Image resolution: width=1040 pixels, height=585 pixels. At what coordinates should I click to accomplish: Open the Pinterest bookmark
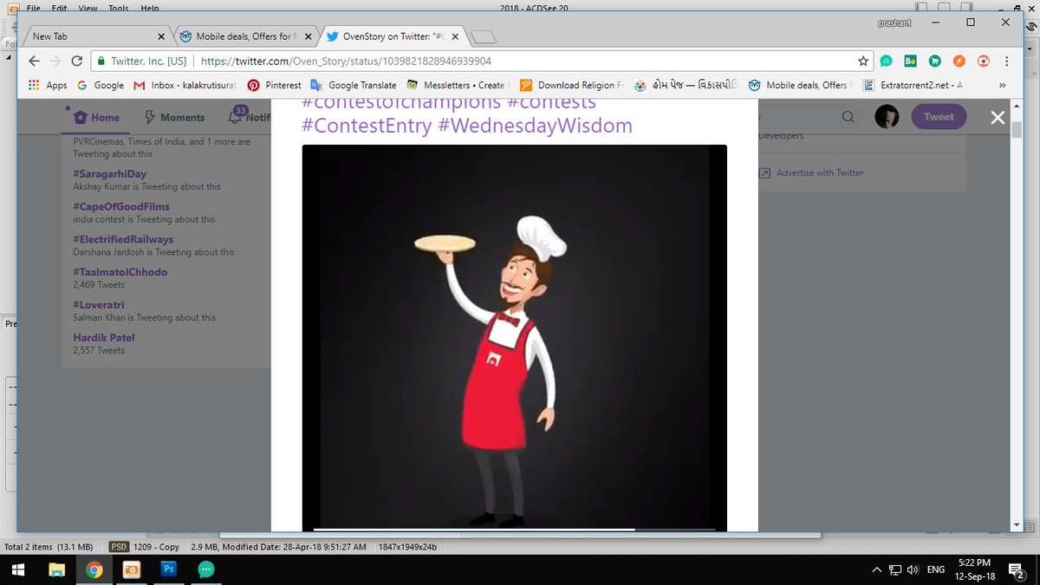pyautogui.click(x=274, y=85)
